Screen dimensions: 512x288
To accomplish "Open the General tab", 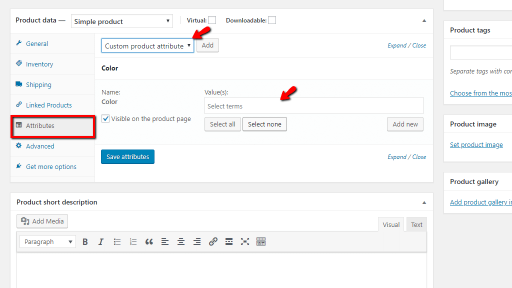I will [x=52, y=44].
